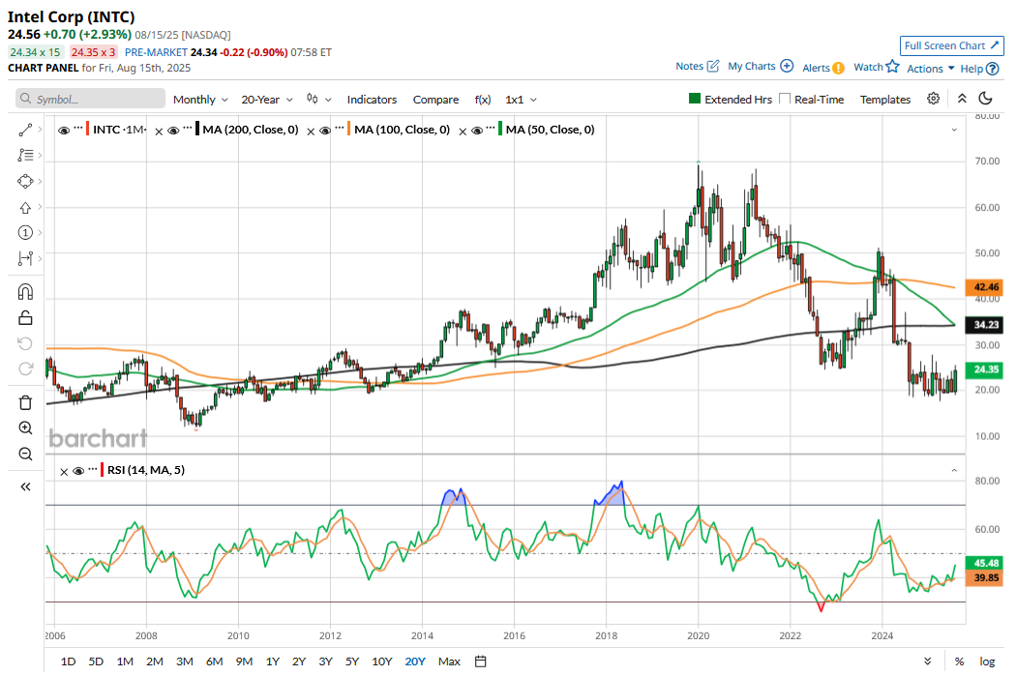This screenshot has height=676, width=1016.
Task: Collapse the main chart legend chevron
Action: (x=954, y=130)
